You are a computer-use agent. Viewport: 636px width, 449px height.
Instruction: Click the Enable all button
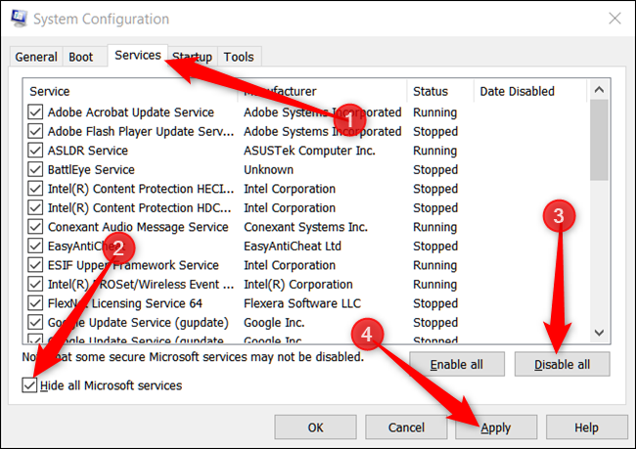pos(457,364)
